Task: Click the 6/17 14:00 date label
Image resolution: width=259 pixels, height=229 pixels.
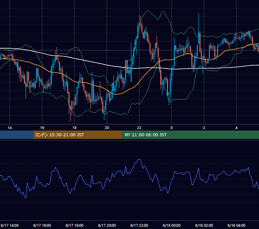Action: click(10, 225)
